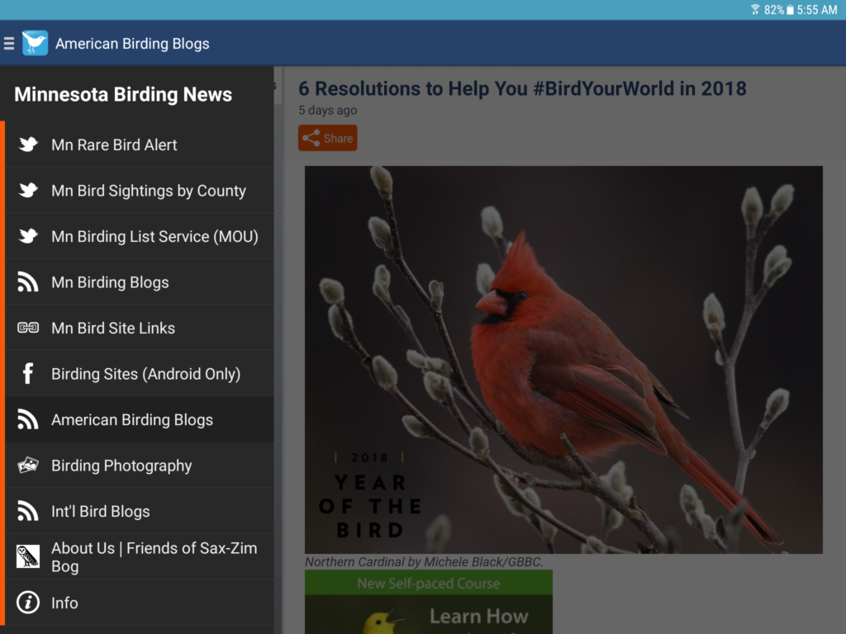Click the owl icon for Friends of Sax-Zim Bog
Viewport: 846px width, 634px height.
click(28, 557)
